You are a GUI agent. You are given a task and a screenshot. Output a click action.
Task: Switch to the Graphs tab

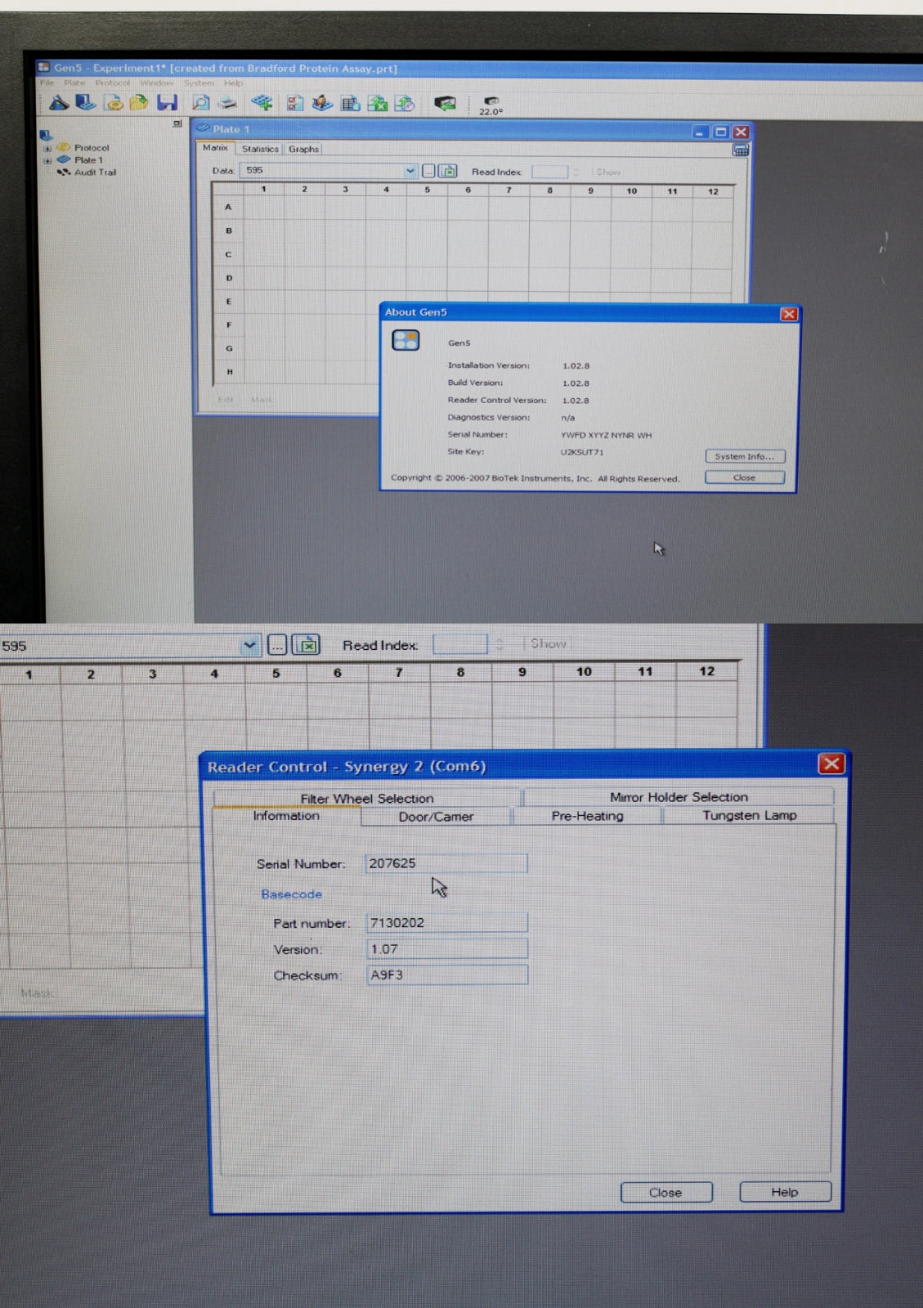click(x=303, y=149)
